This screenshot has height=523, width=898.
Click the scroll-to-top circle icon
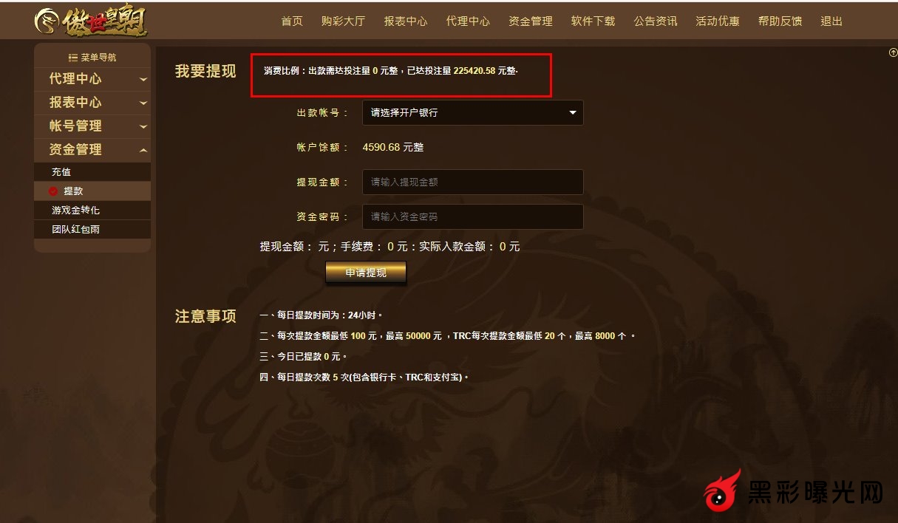pyautogui.click(x=893, y=52)
